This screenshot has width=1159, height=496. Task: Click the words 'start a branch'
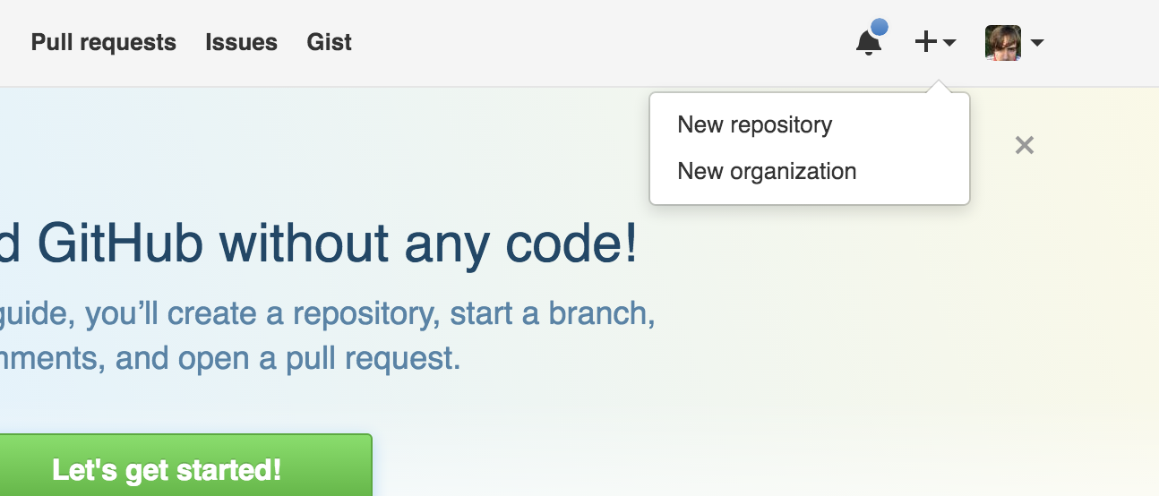pyautogui.click(x=550, y=313)
